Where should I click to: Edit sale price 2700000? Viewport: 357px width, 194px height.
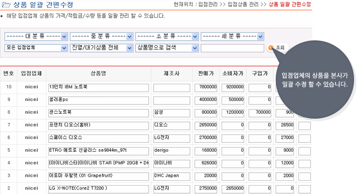click(x=206, y=138)
